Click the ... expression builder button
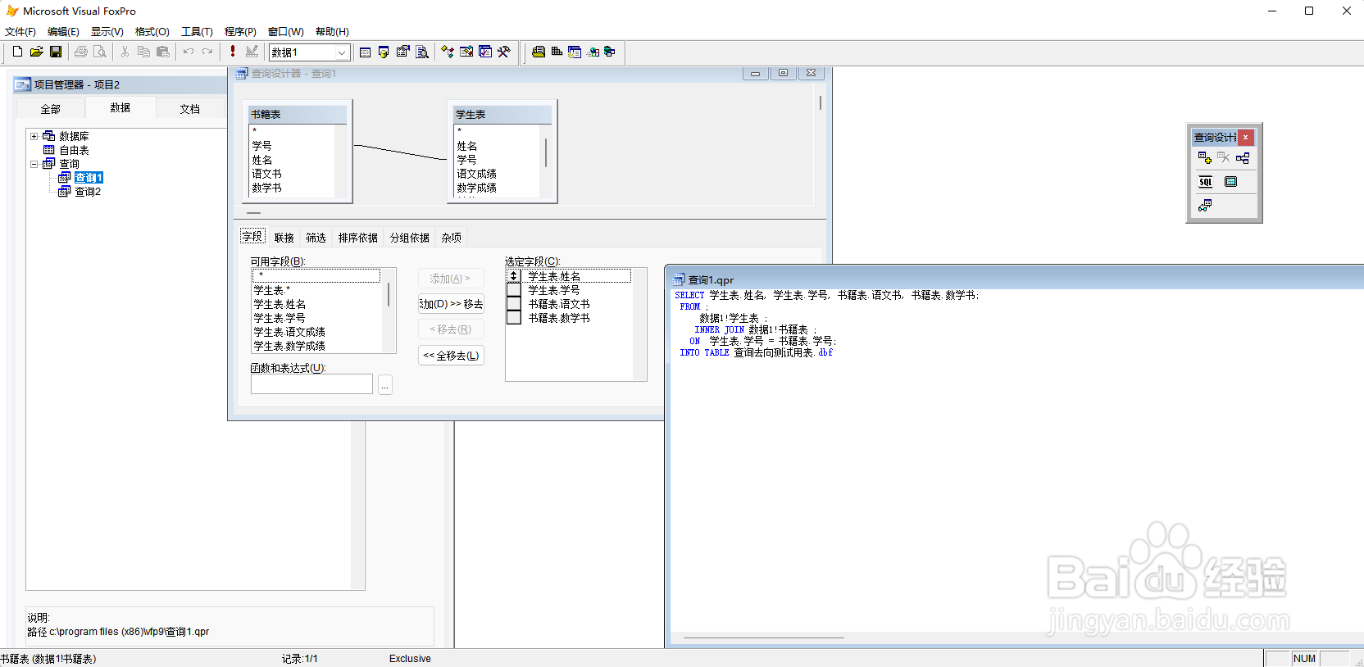Screen dimensions: 1364x667 [x=385, y=384]
